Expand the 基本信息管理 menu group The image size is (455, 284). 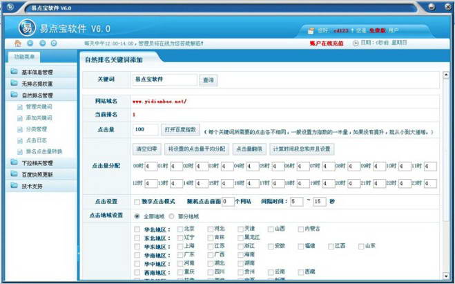coord(41,72)
